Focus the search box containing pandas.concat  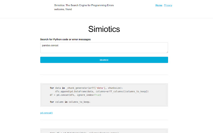104,48
